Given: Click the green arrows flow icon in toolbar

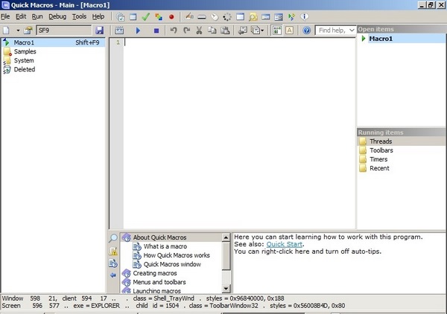Looking at the screenshot, I should (291, 17).
